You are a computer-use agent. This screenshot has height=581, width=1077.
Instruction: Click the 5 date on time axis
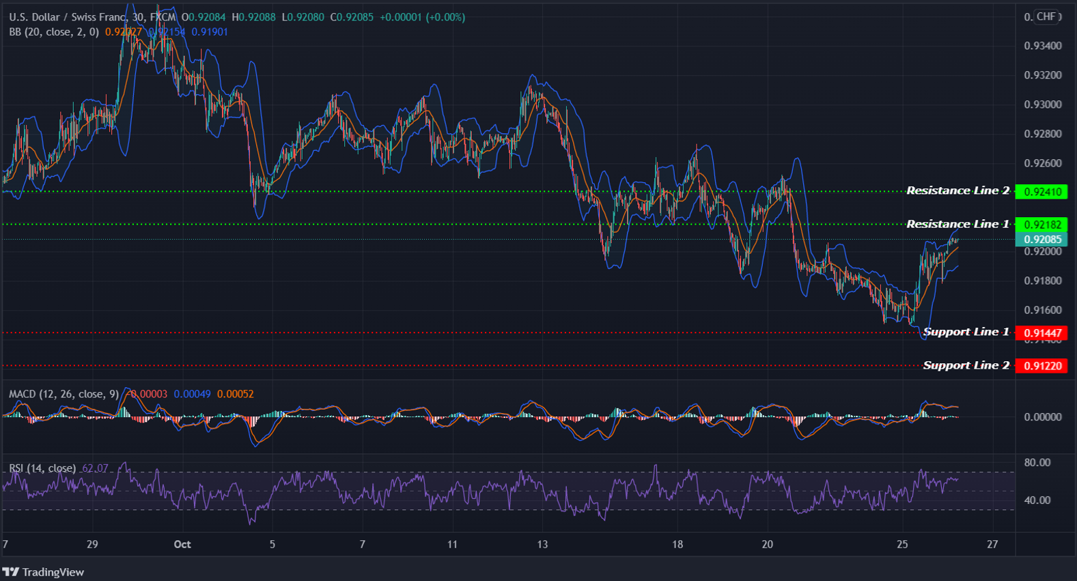click(x=272, y=544)
